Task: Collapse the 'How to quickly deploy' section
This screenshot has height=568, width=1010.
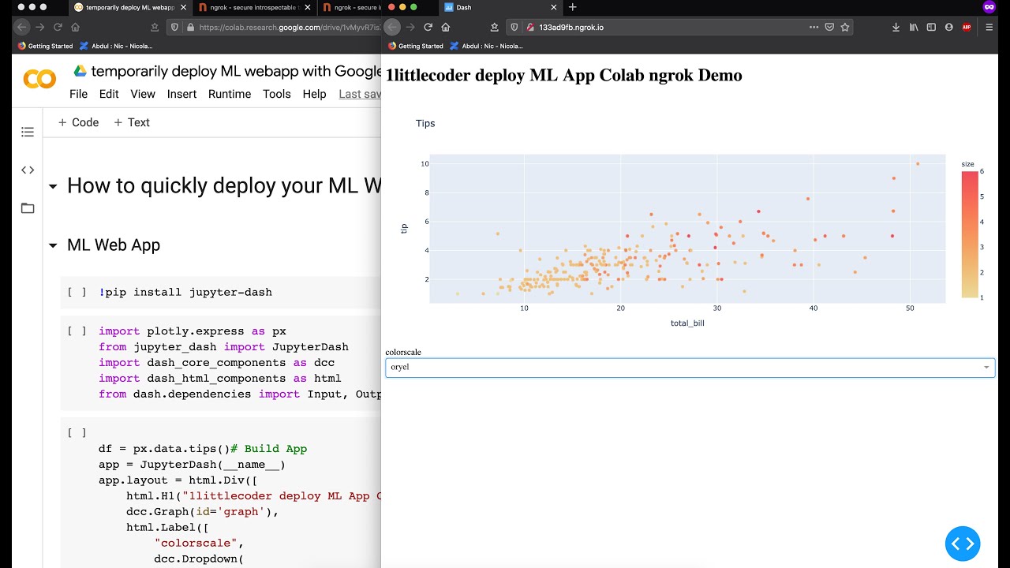Action: 53,187
